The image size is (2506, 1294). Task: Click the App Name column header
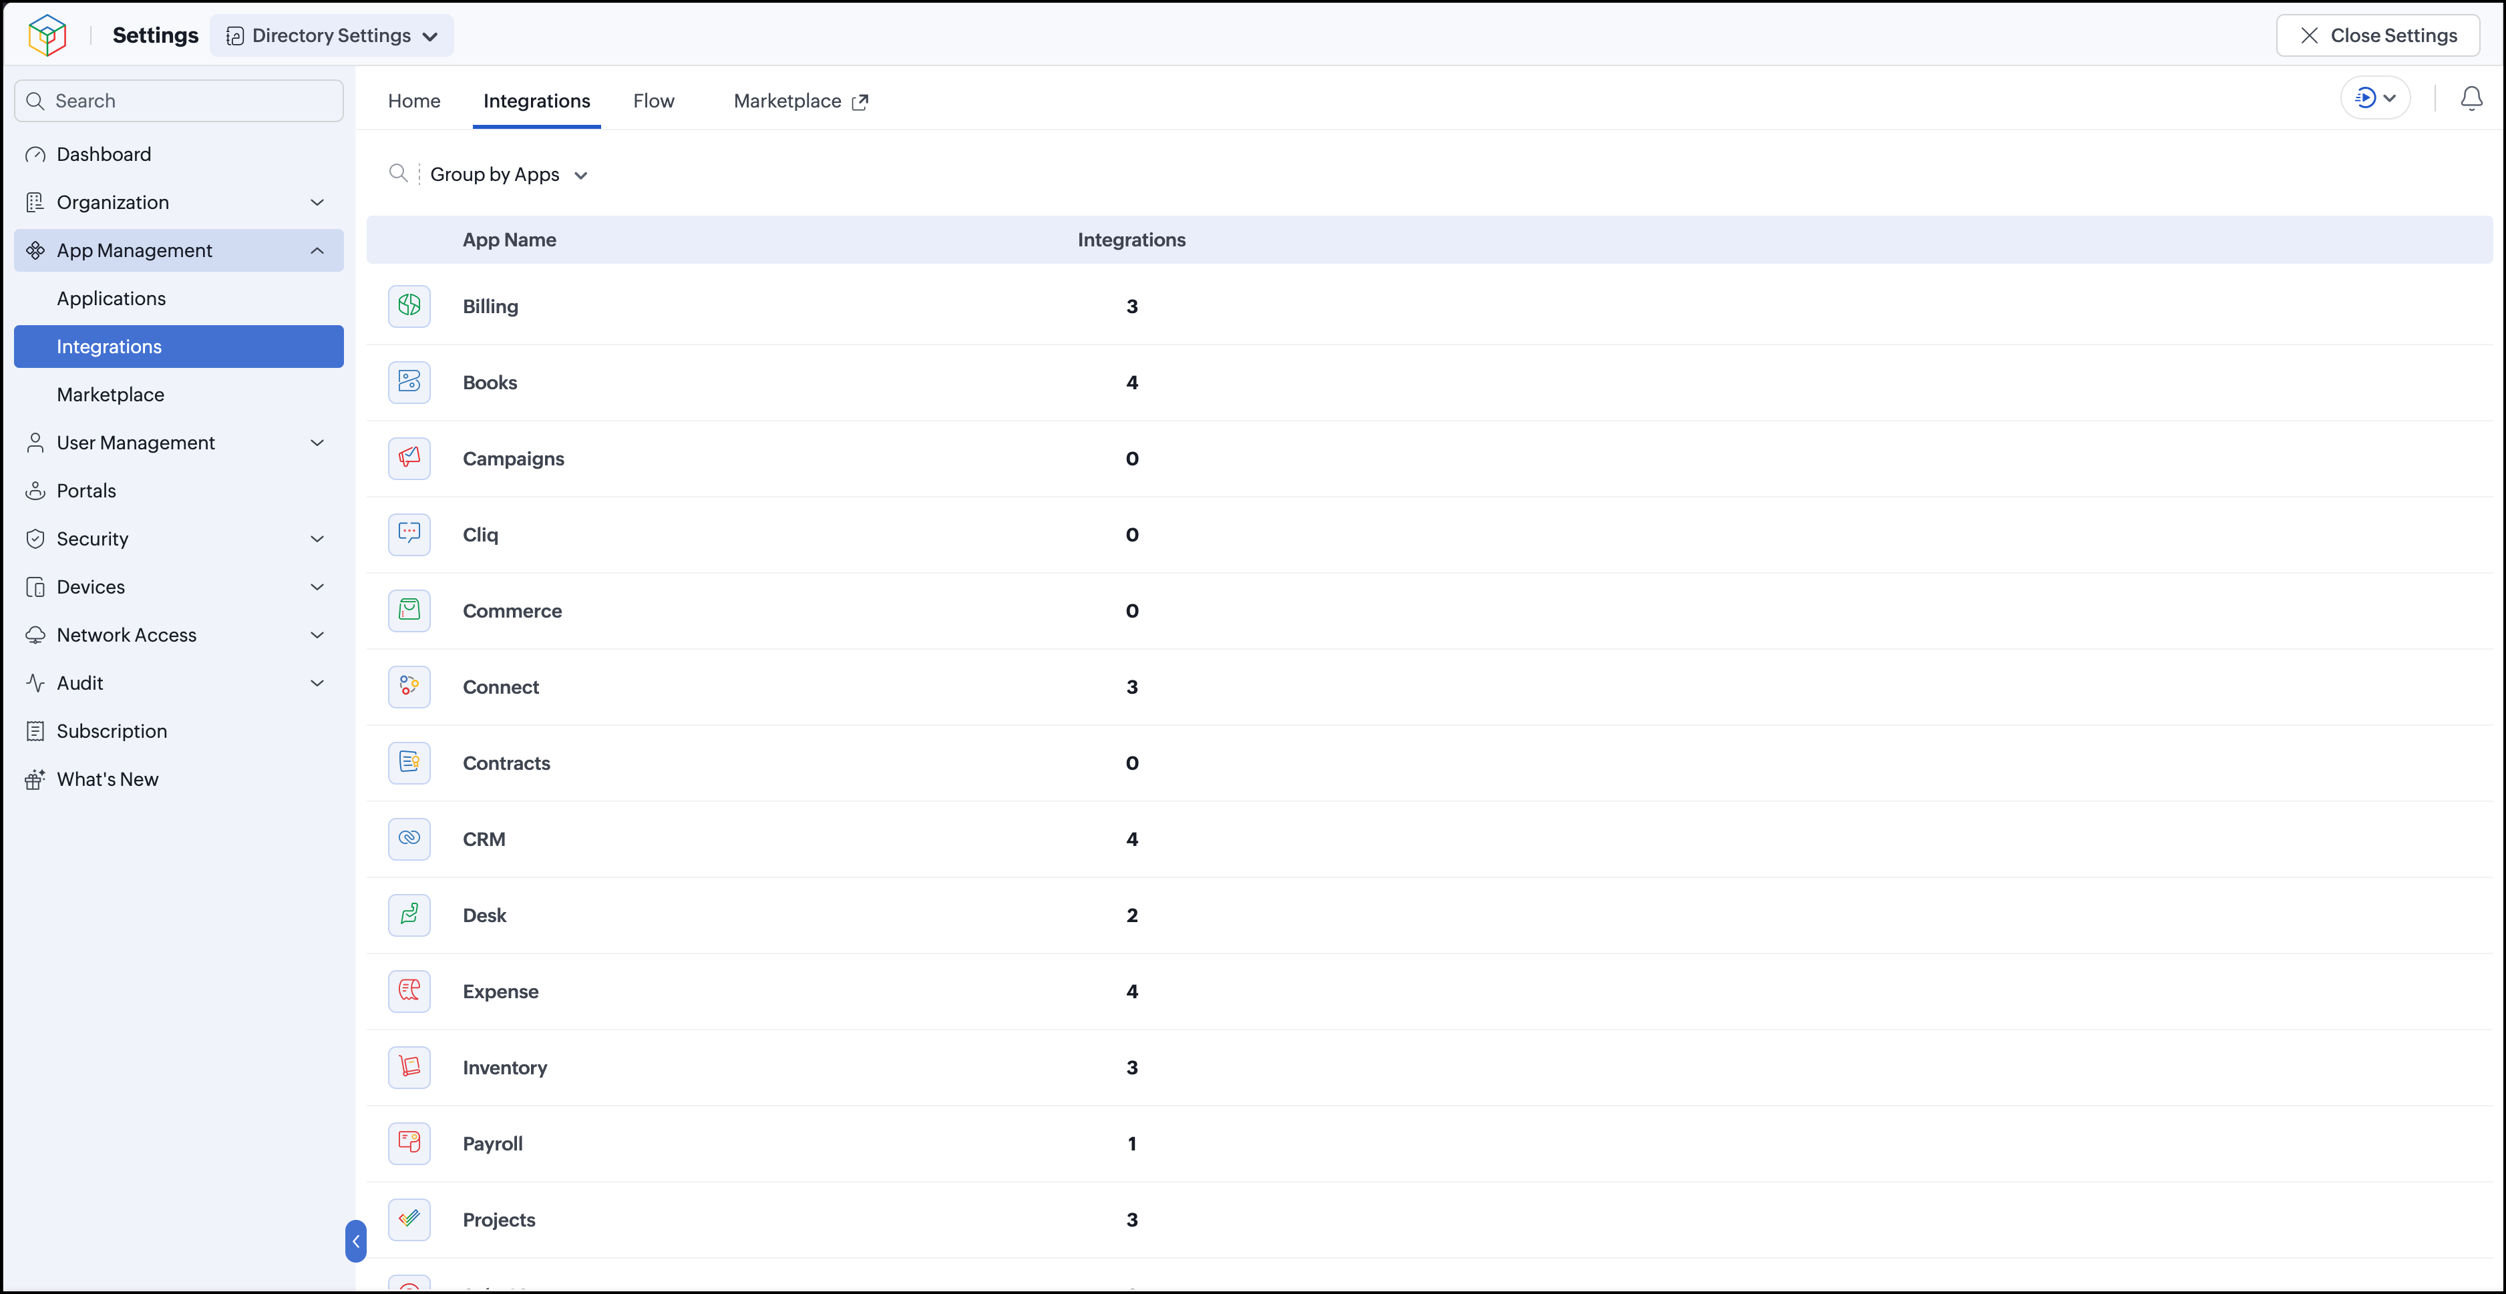click(510, 240)
